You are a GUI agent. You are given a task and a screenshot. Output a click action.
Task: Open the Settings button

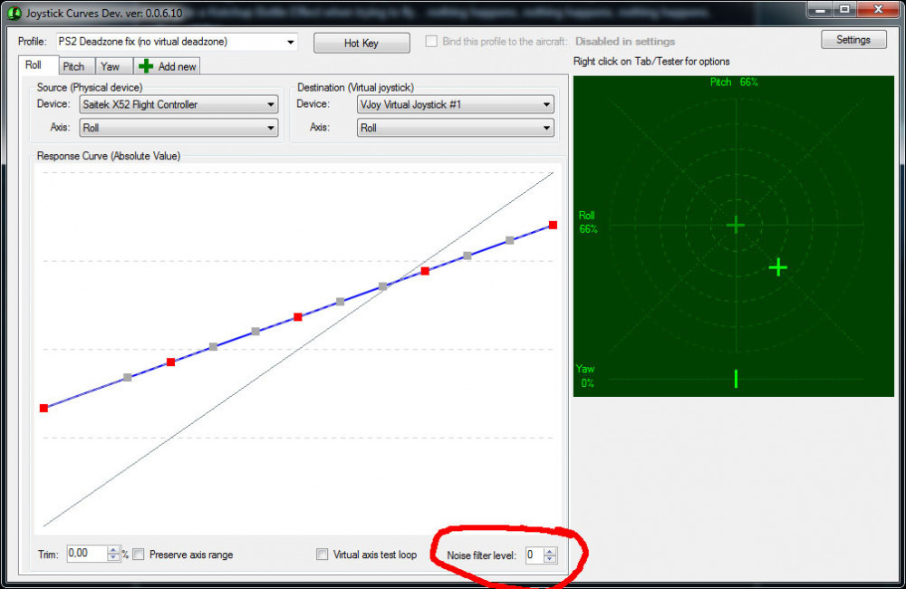click(x=853, y=39)
